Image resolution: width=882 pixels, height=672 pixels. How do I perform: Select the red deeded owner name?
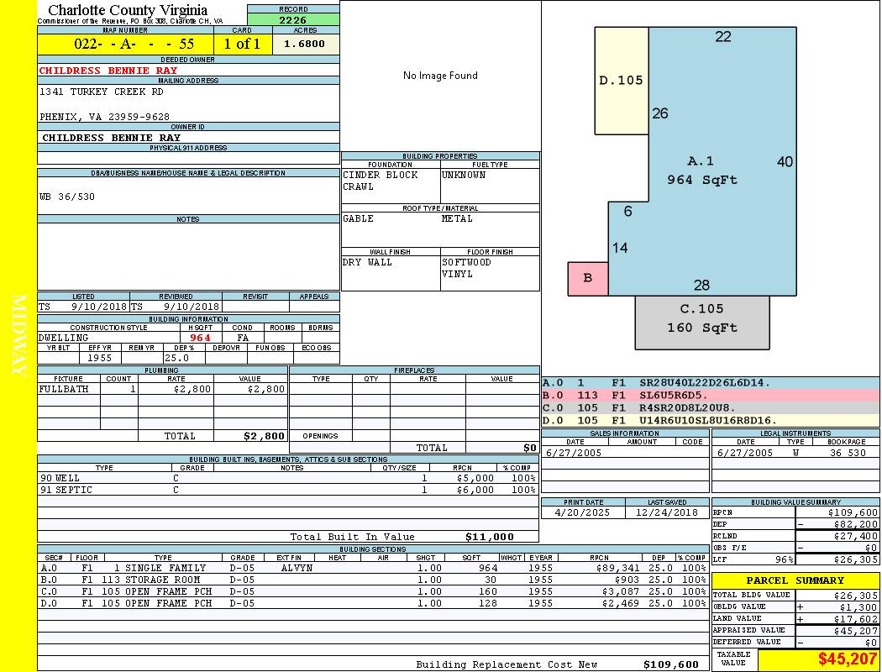pos(108,71)
